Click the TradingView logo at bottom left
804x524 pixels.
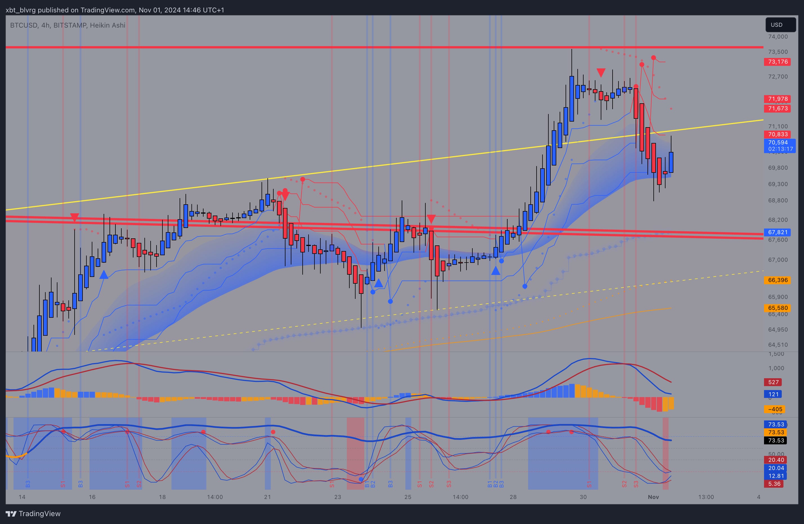[11, 514]
